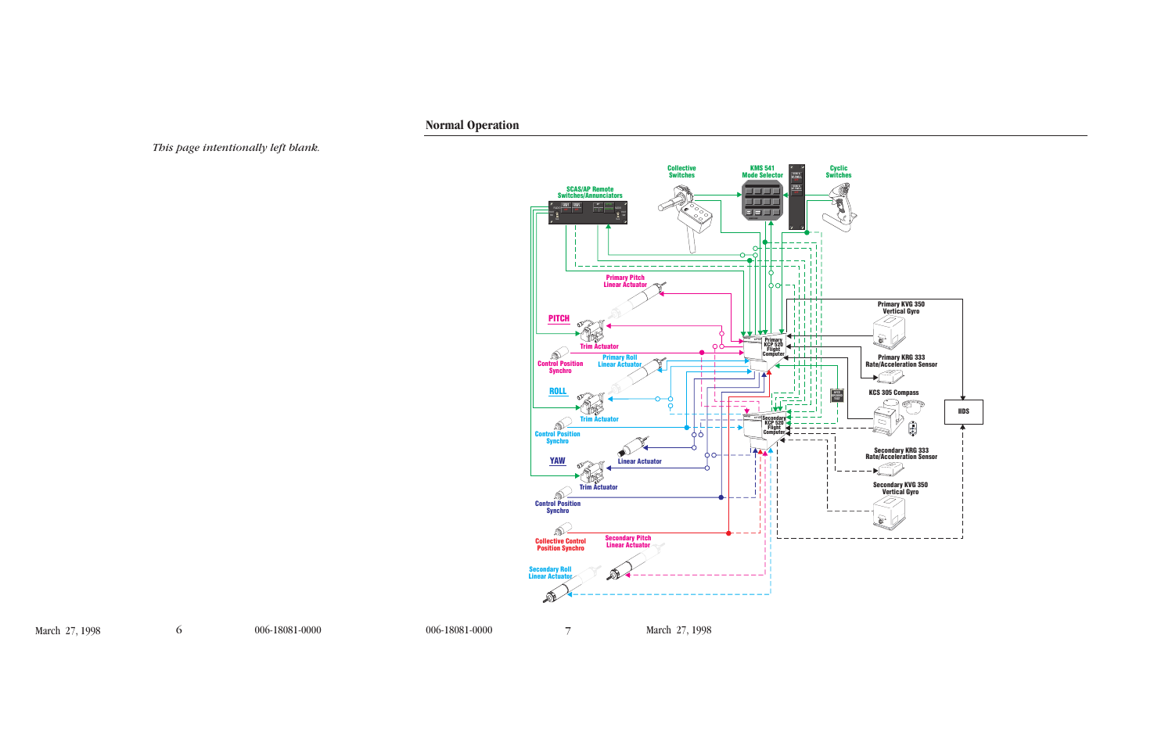Click the Secondary KRG 333 sensor image
Screen dimensions: 1154x746
[x=890, y=469]
